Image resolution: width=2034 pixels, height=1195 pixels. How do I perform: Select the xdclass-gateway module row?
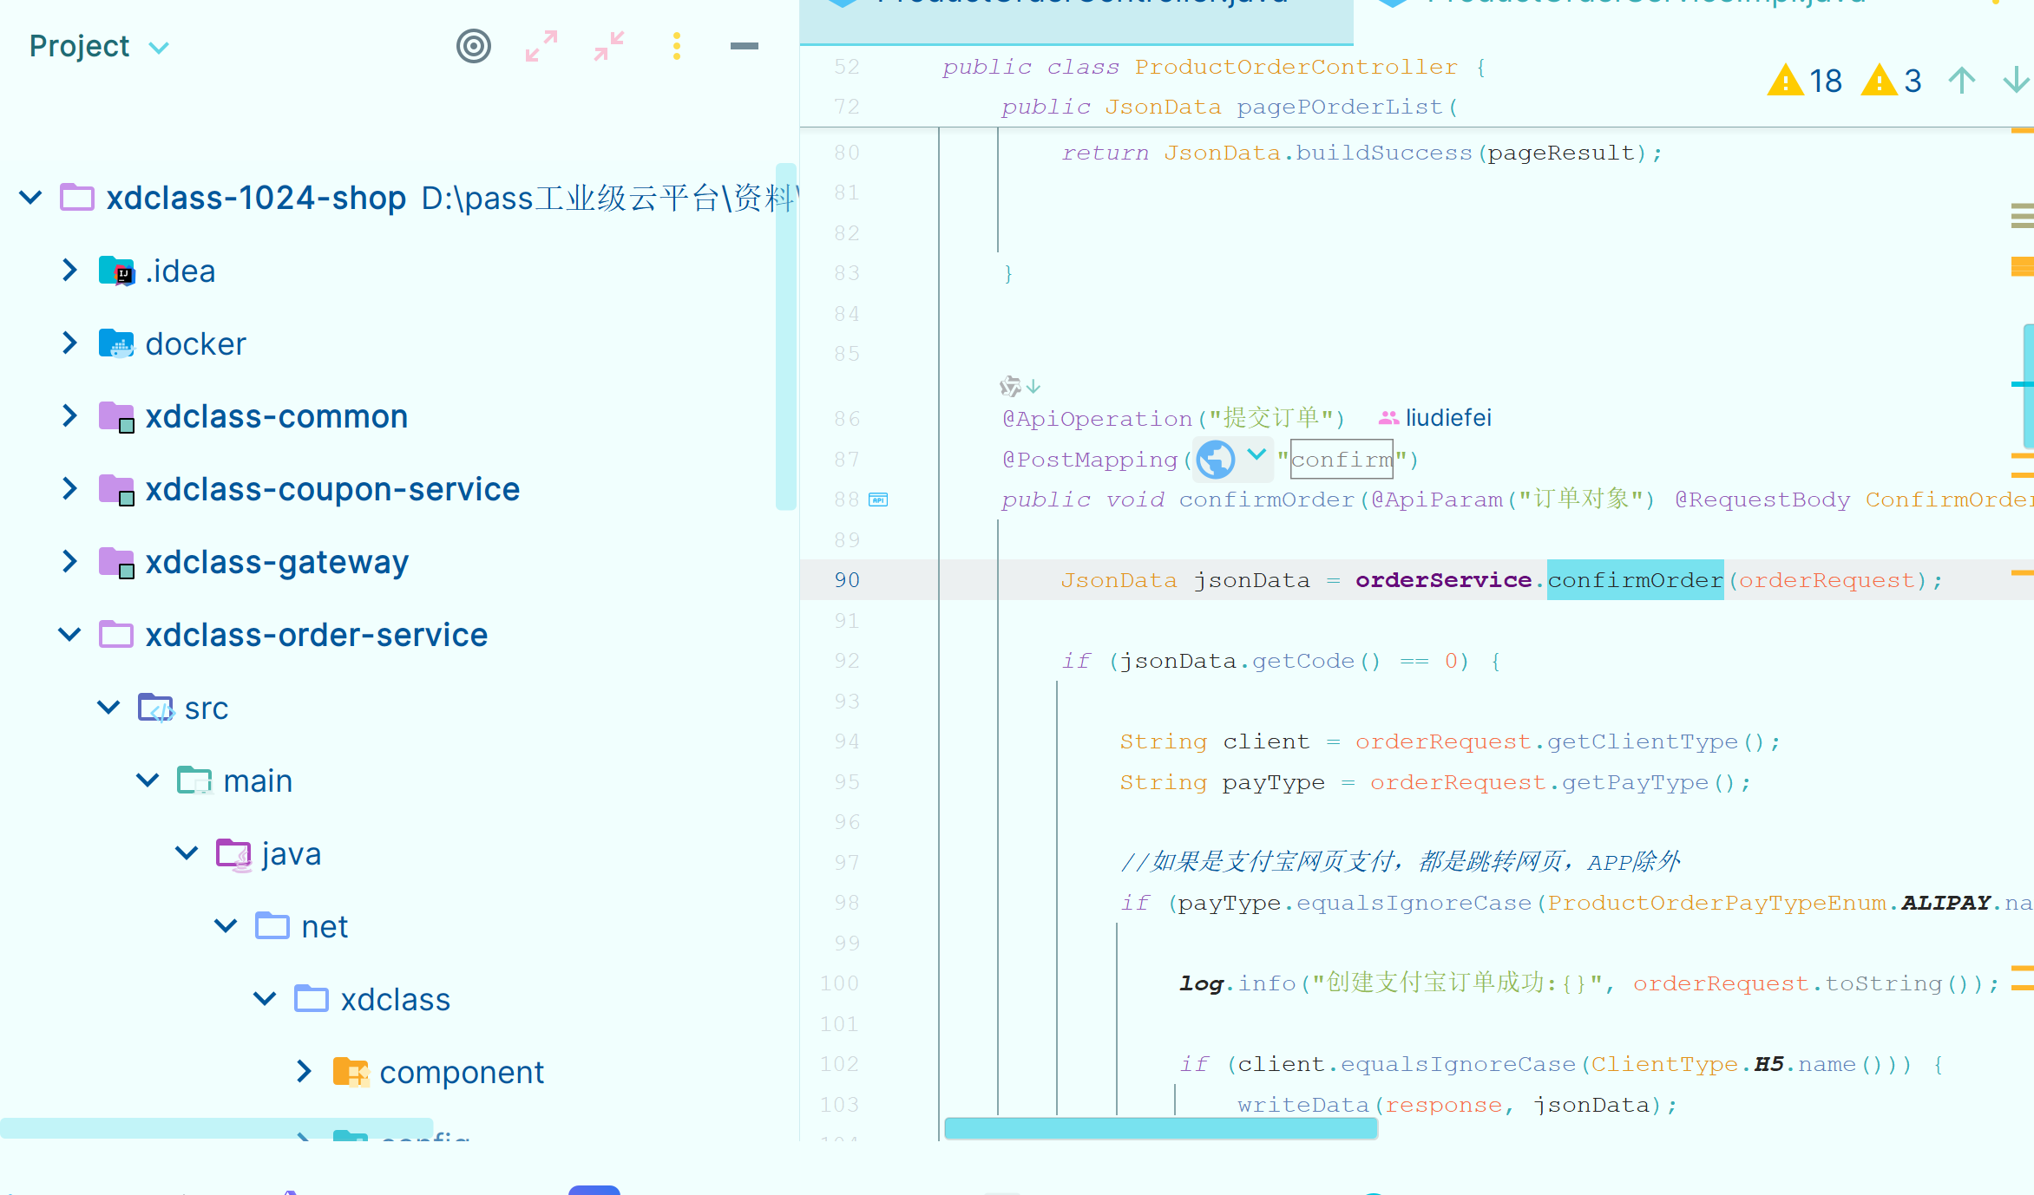coord(399,562)
